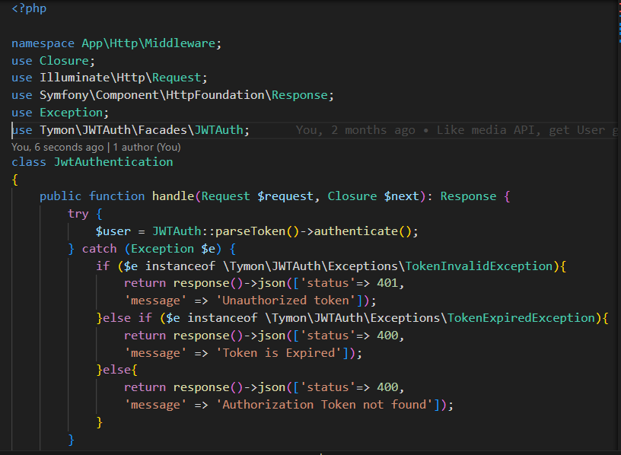Viewport: 621px width, 455px height.
Task: Click the 'Token is Expired' string
Action: tap(279, 353)
